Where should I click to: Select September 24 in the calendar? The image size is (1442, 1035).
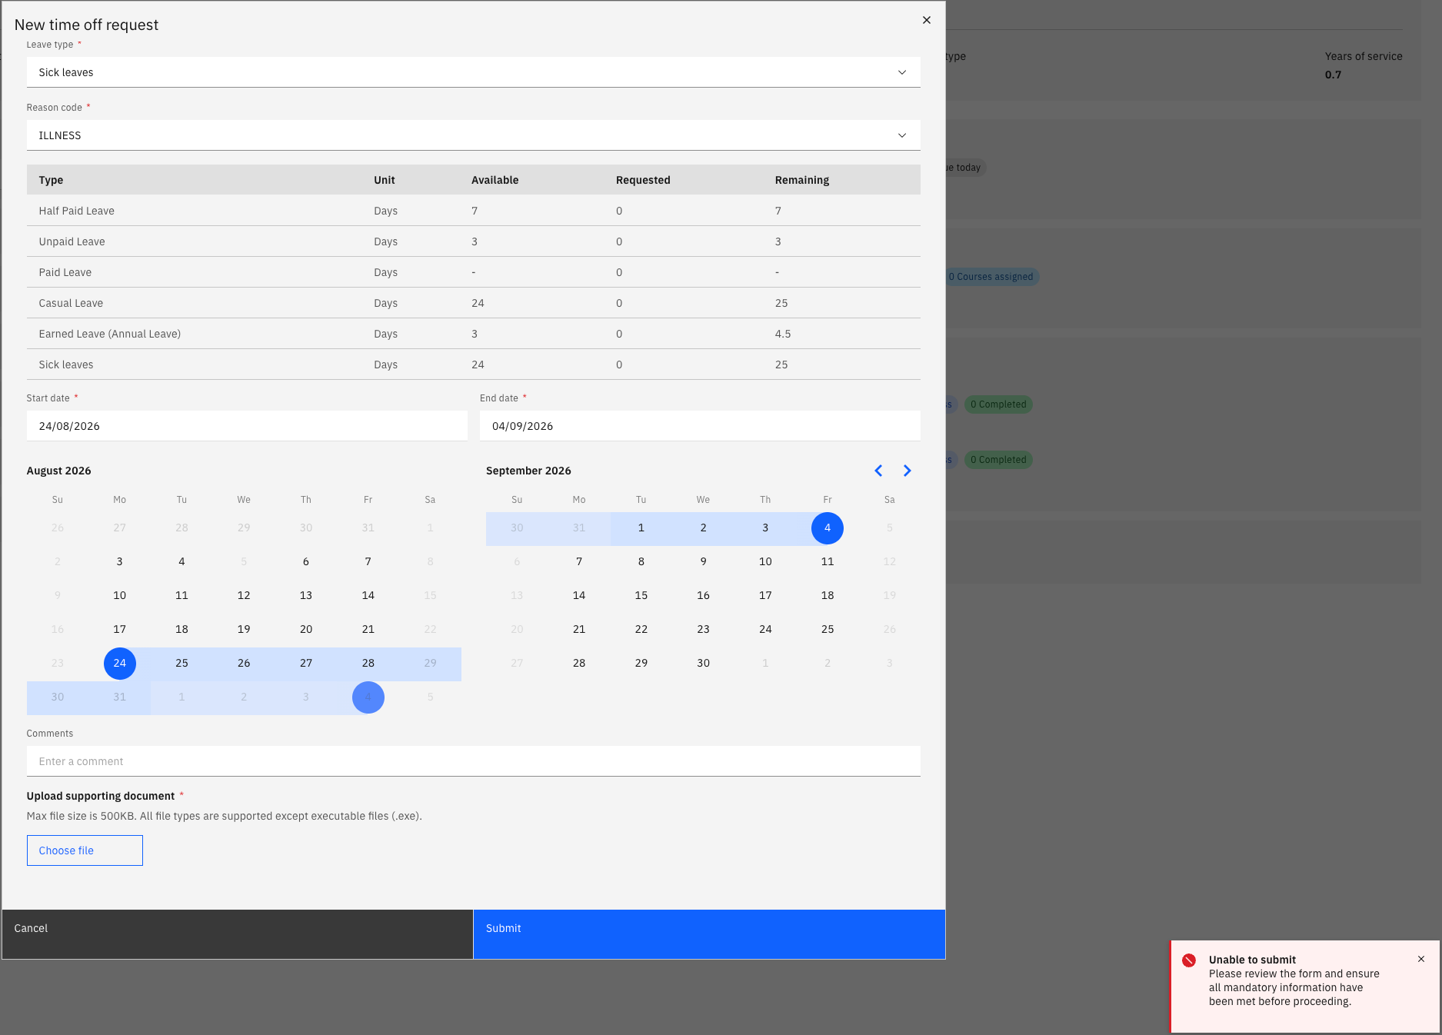tap(765, 630)
